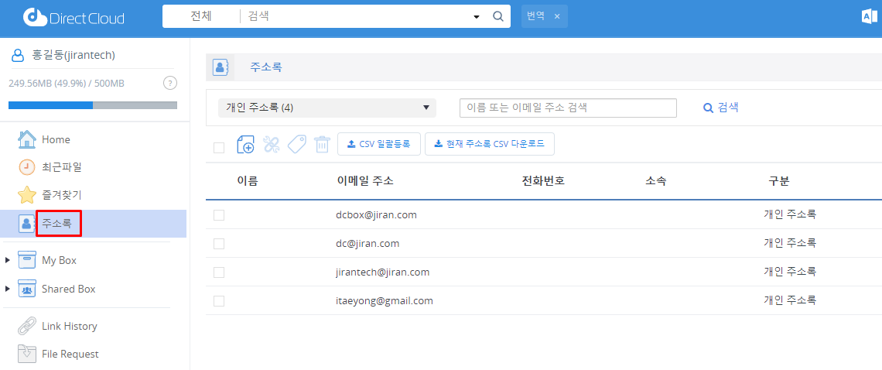
Task: Click the add new contact icon
Action: tap(245, 144)
